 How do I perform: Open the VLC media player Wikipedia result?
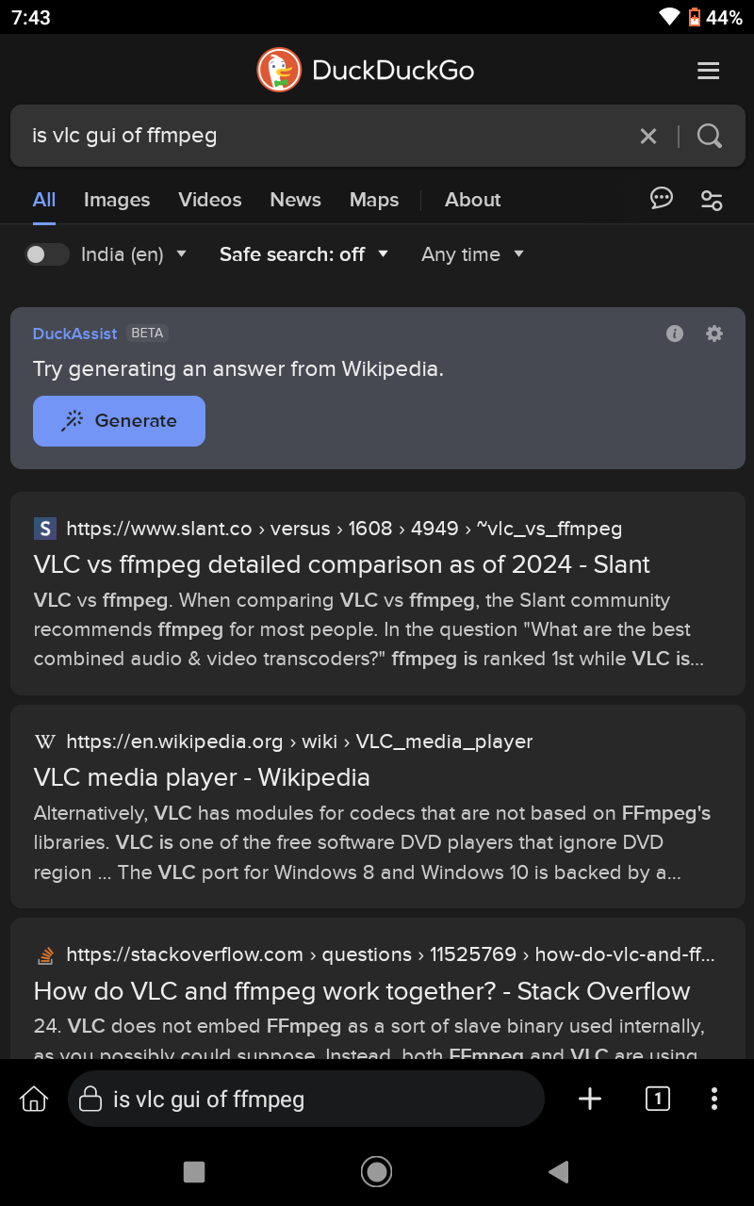[202, 777]
